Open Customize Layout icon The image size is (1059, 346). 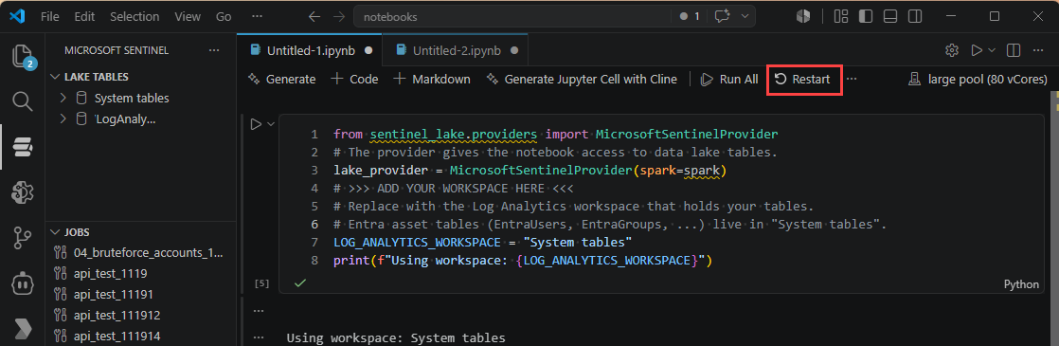tap(841, 16)
